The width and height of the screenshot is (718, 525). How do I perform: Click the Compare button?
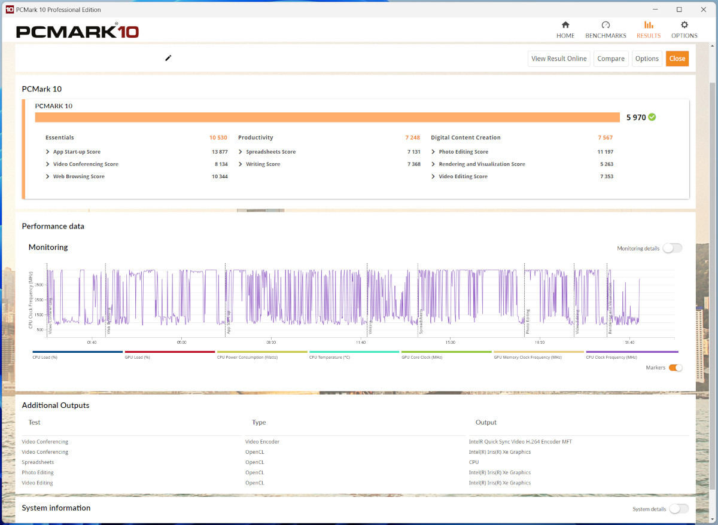click(x=611, y=59)
